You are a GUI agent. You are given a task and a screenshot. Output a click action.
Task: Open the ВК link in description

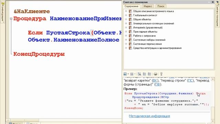155,81
